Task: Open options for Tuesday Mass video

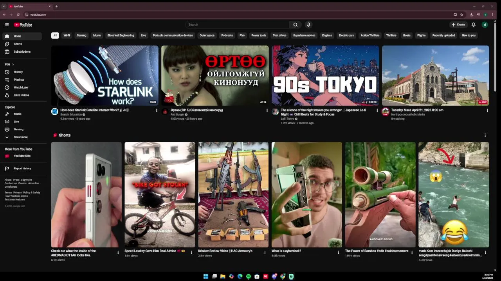Action: pos(487,110)
